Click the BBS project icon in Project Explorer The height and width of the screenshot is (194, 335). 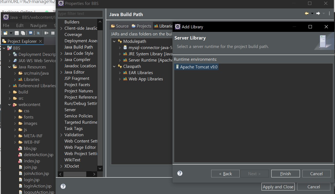(10, 48)
